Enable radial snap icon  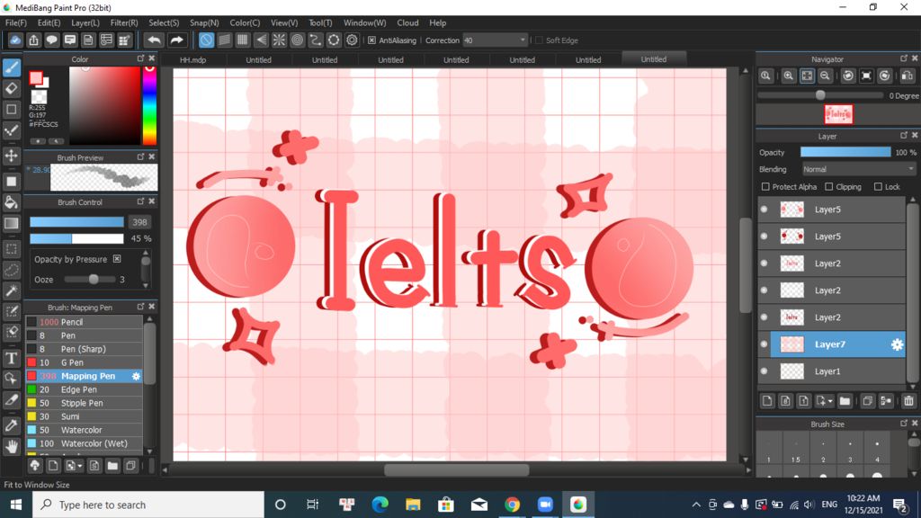coord(279,40)
